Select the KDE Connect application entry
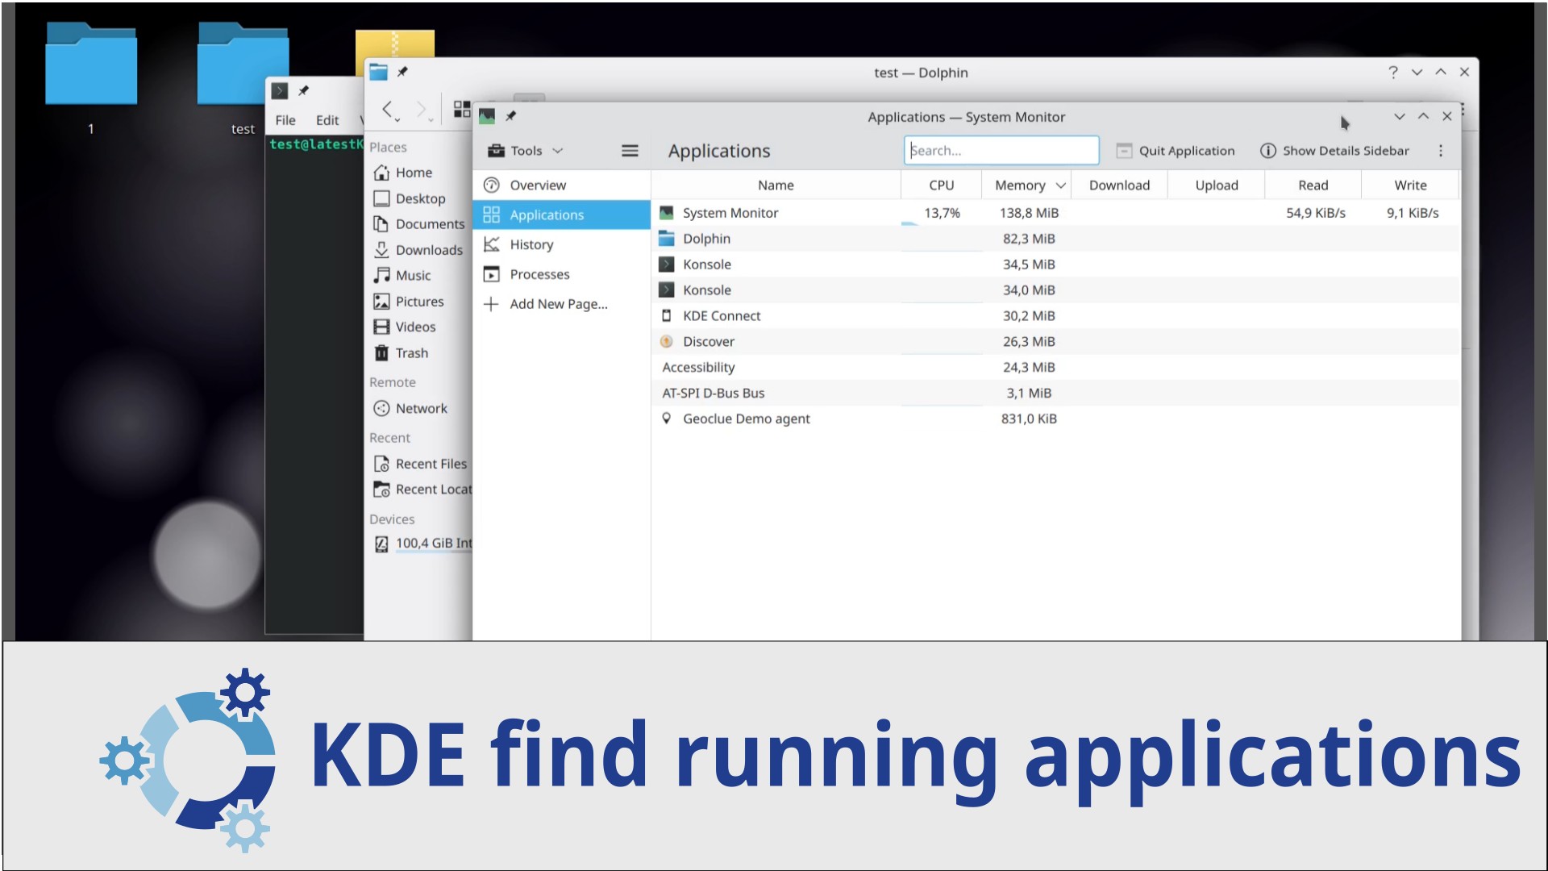 721,316
